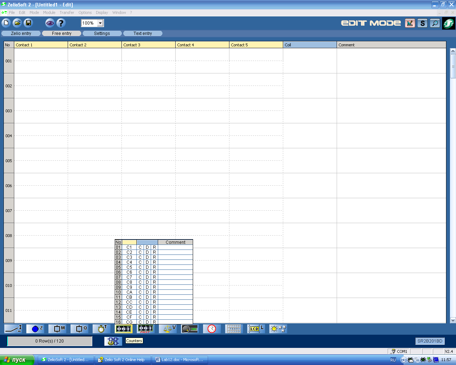This screenshot has height=365, width=456.
Task: Select the text blocks icon
Action: coord(234,329)
